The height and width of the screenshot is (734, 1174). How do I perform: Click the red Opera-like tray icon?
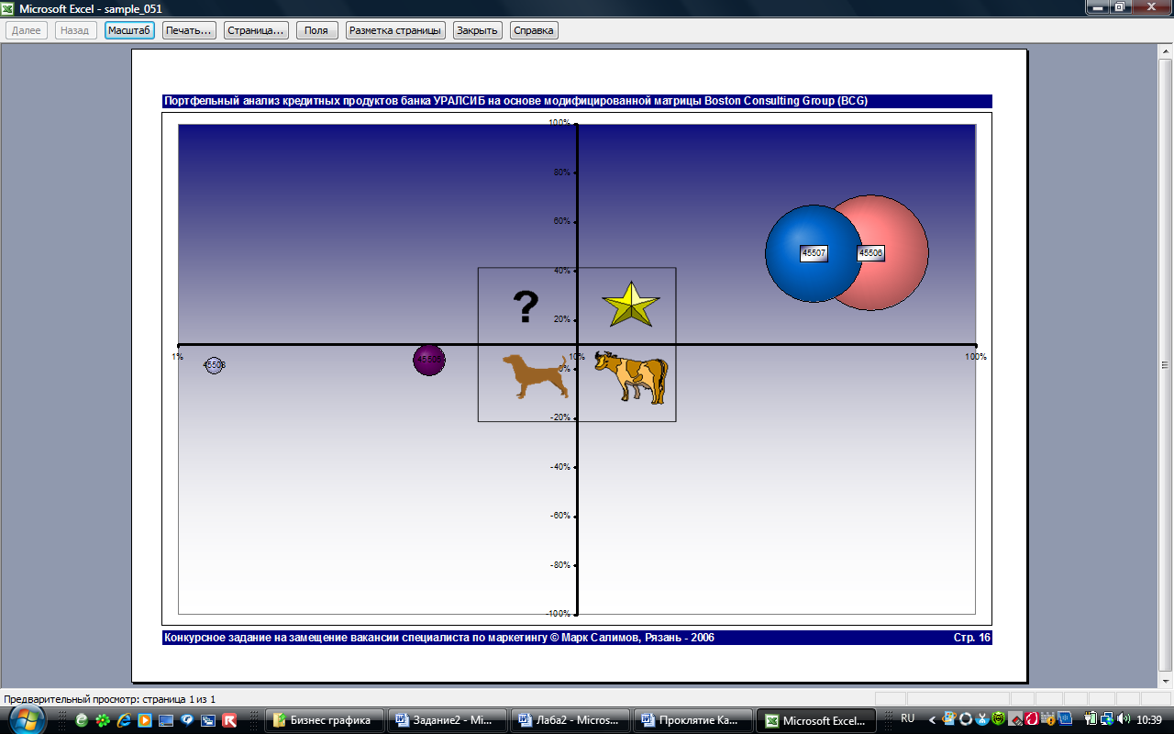[x=1031, y=719]
